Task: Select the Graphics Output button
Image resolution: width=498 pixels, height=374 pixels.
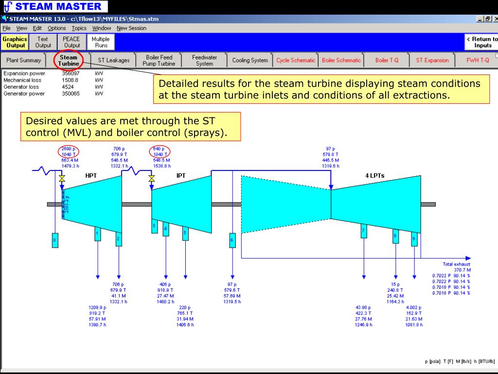Action: click(15, 42)
